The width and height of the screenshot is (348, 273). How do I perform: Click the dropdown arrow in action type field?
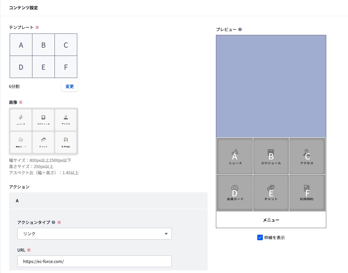point(166,234)
